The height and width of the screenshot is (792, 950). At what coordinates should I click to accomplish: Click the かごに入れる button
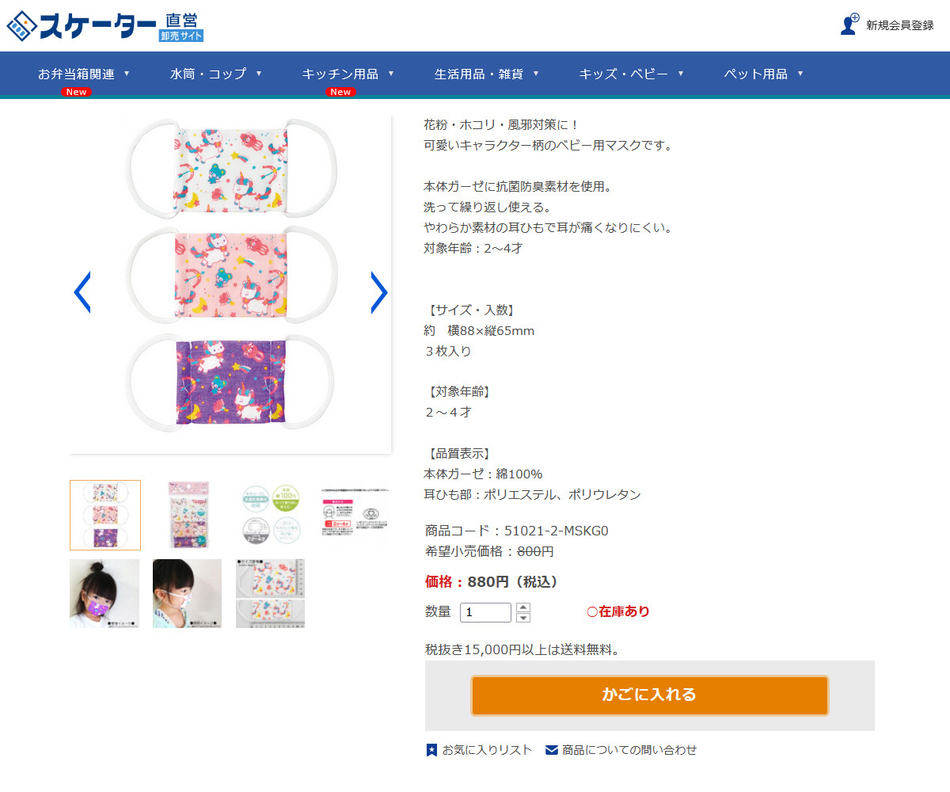pos(649,695)
